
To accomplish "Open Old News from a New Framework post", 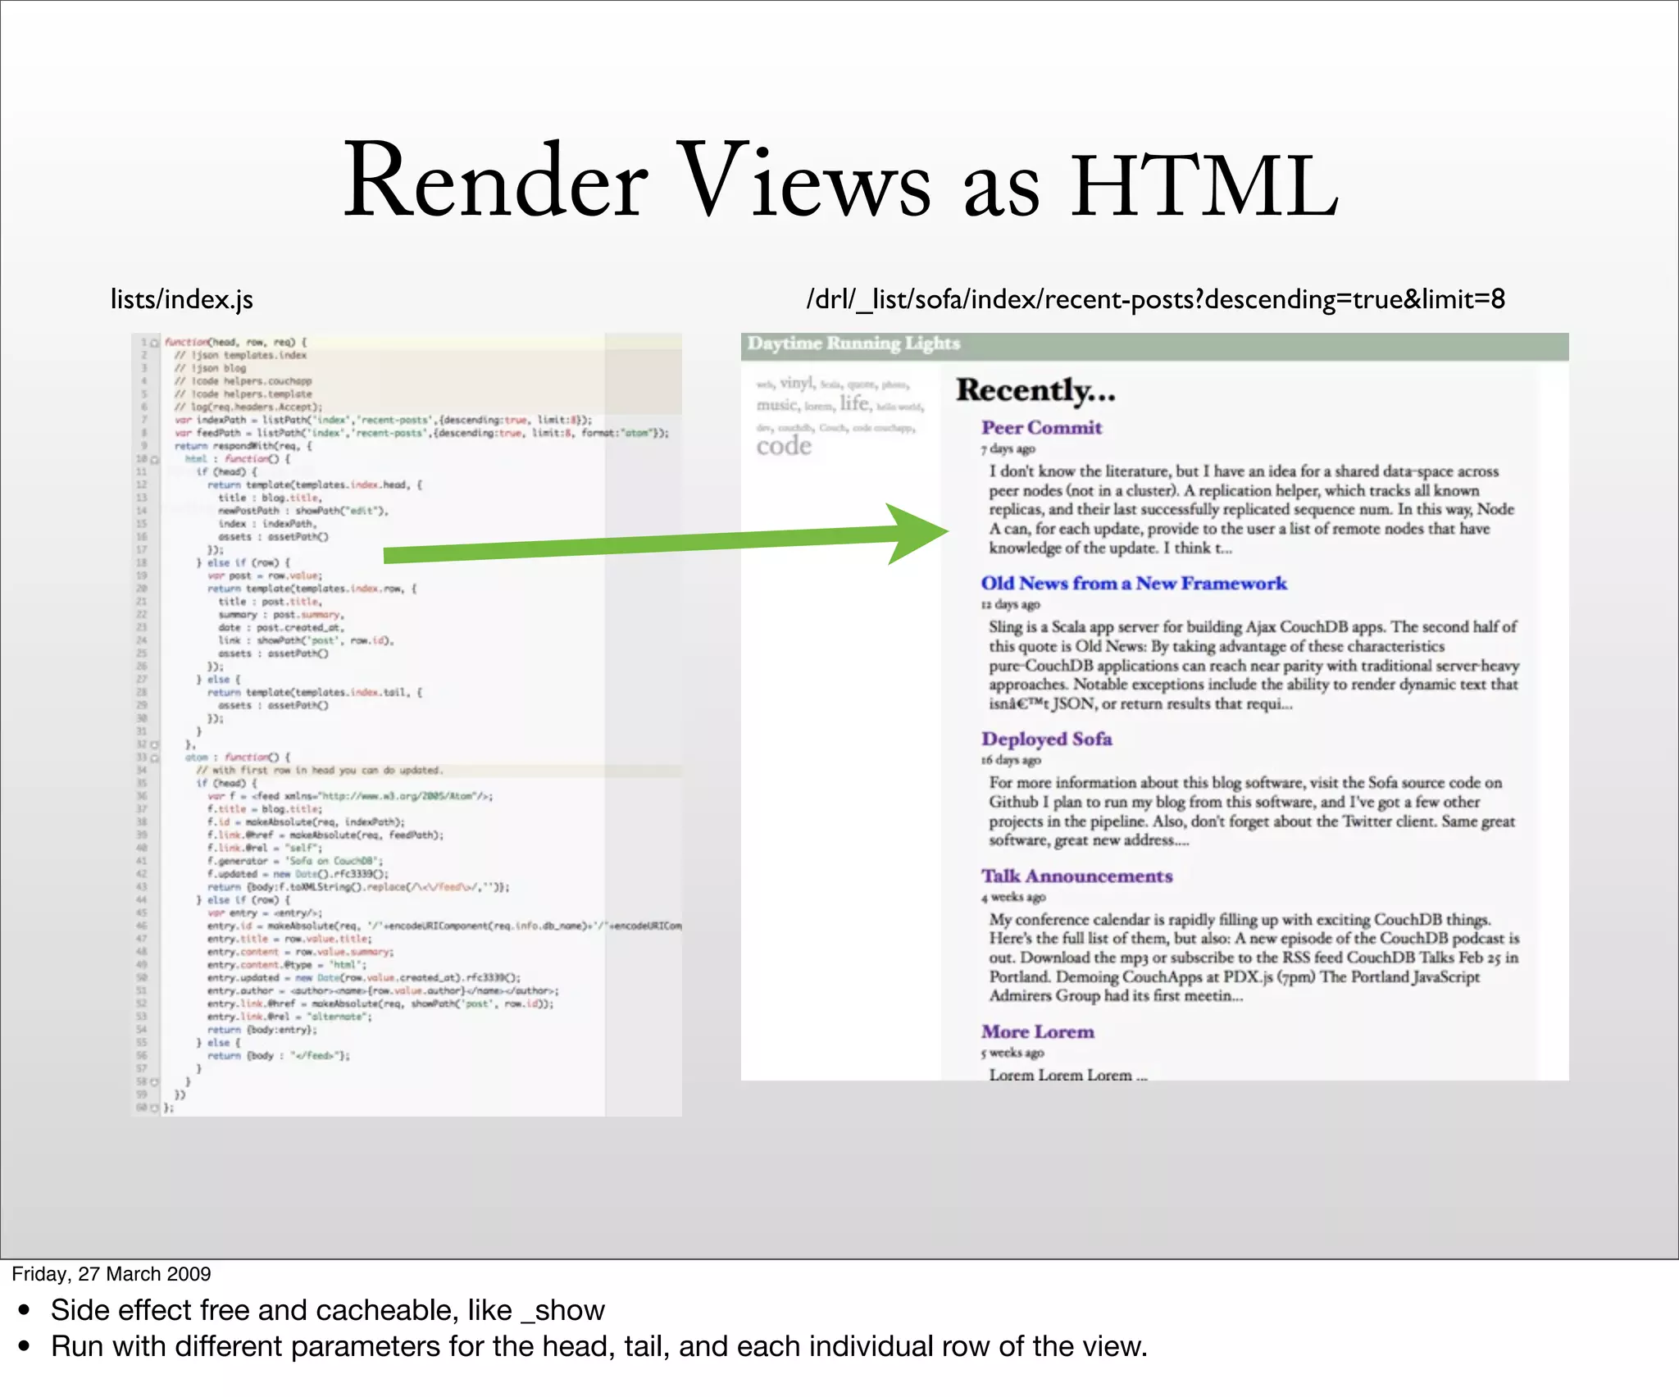I will [1134, 583].
